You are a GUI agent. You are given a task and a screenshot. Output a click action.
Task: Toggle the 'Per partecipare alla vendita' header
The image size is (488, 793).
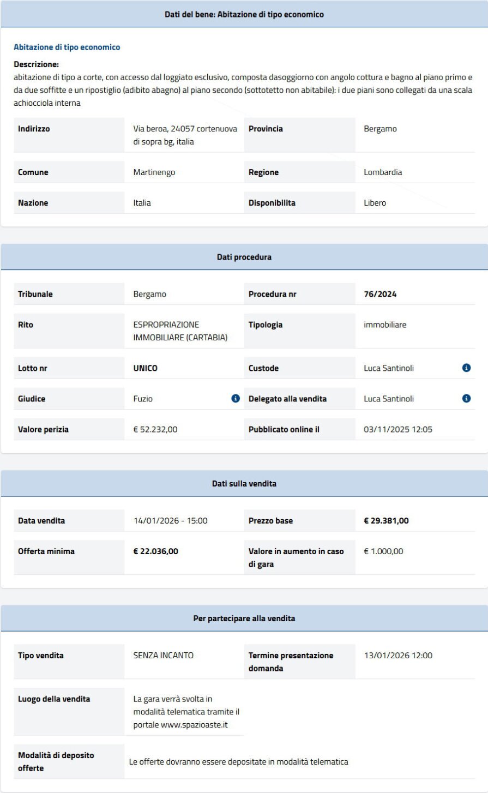pyautogui.click(x=244, y=618)
